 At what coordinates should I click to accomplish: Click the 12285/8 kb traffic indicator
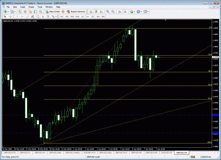click(x=205, y=157)
